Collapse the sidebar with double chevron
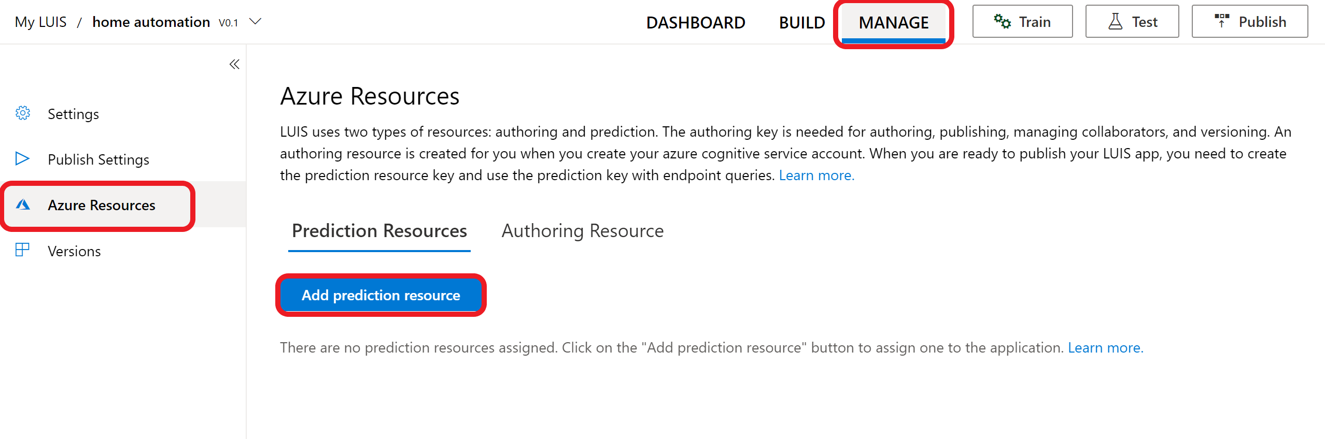1325x439 pixels. click(234, 64)
